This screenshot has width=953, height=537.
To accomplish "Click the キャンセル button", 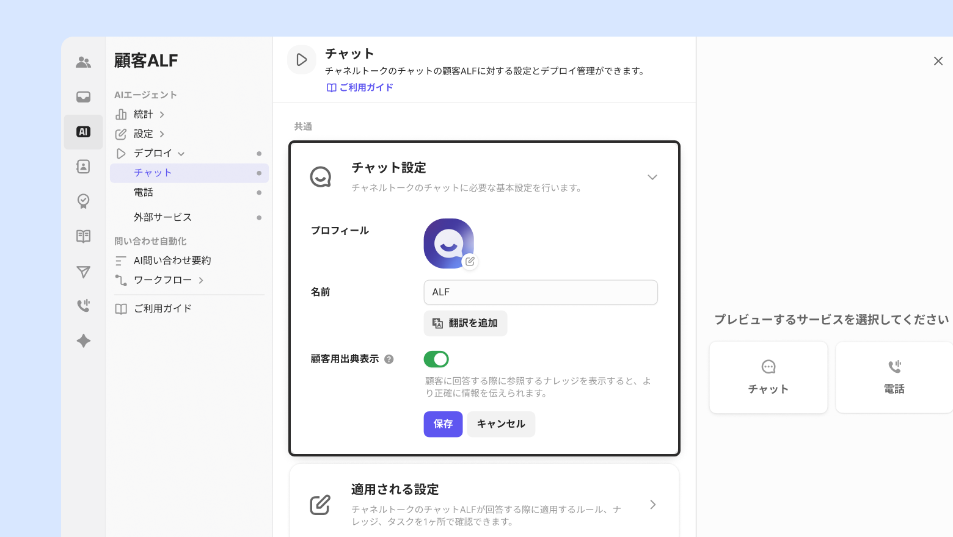I will click(501, 424).
